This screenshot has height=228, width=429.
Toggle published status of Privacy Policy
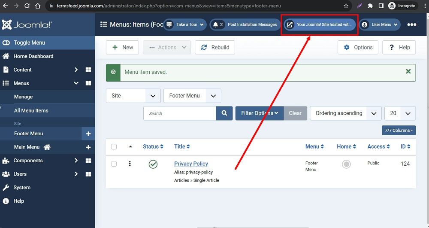(153, 164)
